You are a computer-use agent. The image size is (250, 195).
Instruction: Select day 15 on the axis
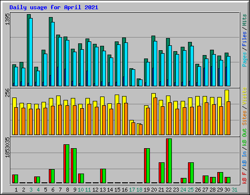point(117,190)
